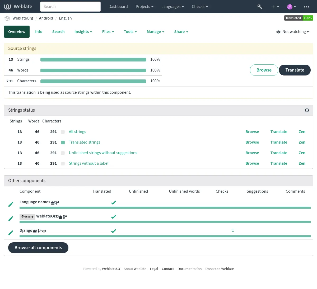Open the wrench management icon
Image resolution: width=317 pixels, height=289 pixels.
[260, 7]
